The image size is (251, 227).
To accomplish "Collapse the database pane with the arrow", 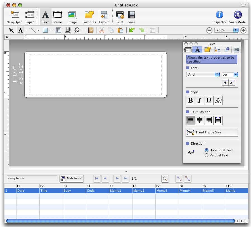I will point(126,172).
